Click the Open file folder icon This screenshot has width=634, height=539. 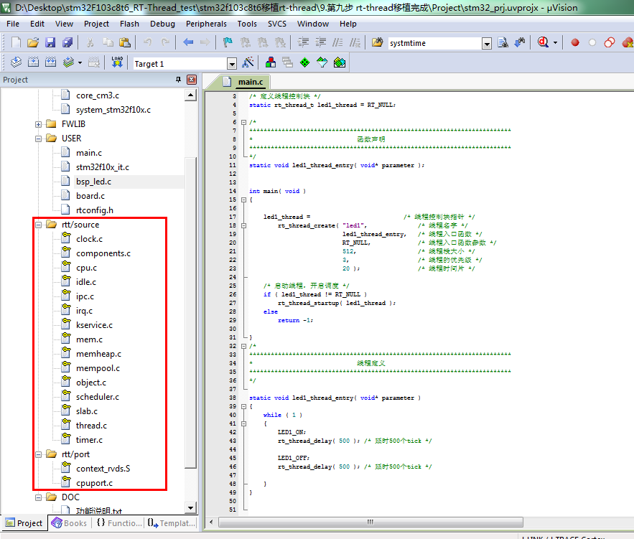pos(32,43)
